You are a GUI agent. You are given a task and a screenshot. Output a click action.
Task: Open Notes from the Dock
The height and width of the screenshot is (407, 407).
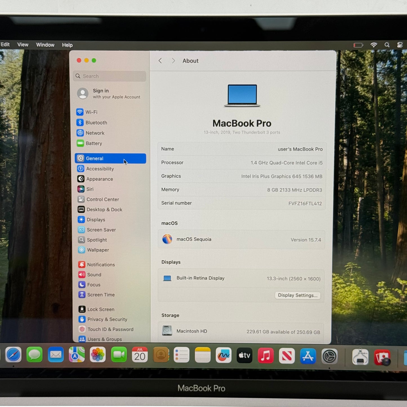tap(203, 355)
